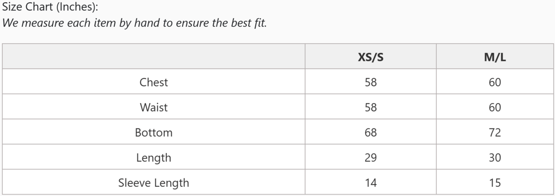
Task: Click the M/L Chest value 60
Action: (x=495, y=82)
